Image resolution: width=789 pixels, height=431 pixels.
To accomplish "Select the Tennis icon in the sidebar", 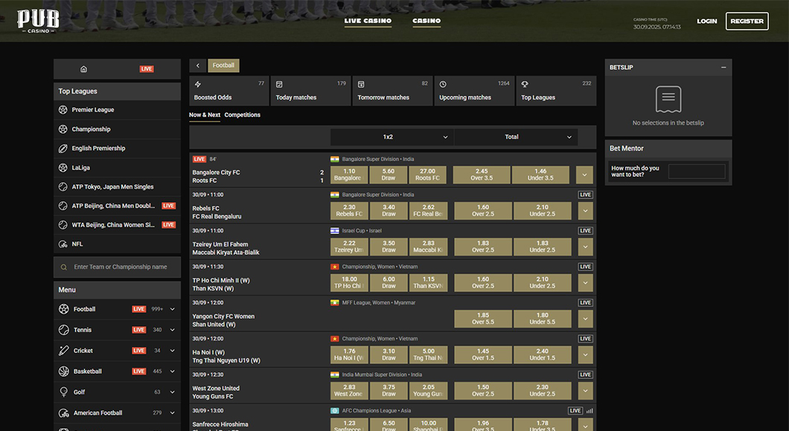I will pyautogui.click(x=63, y=329).
